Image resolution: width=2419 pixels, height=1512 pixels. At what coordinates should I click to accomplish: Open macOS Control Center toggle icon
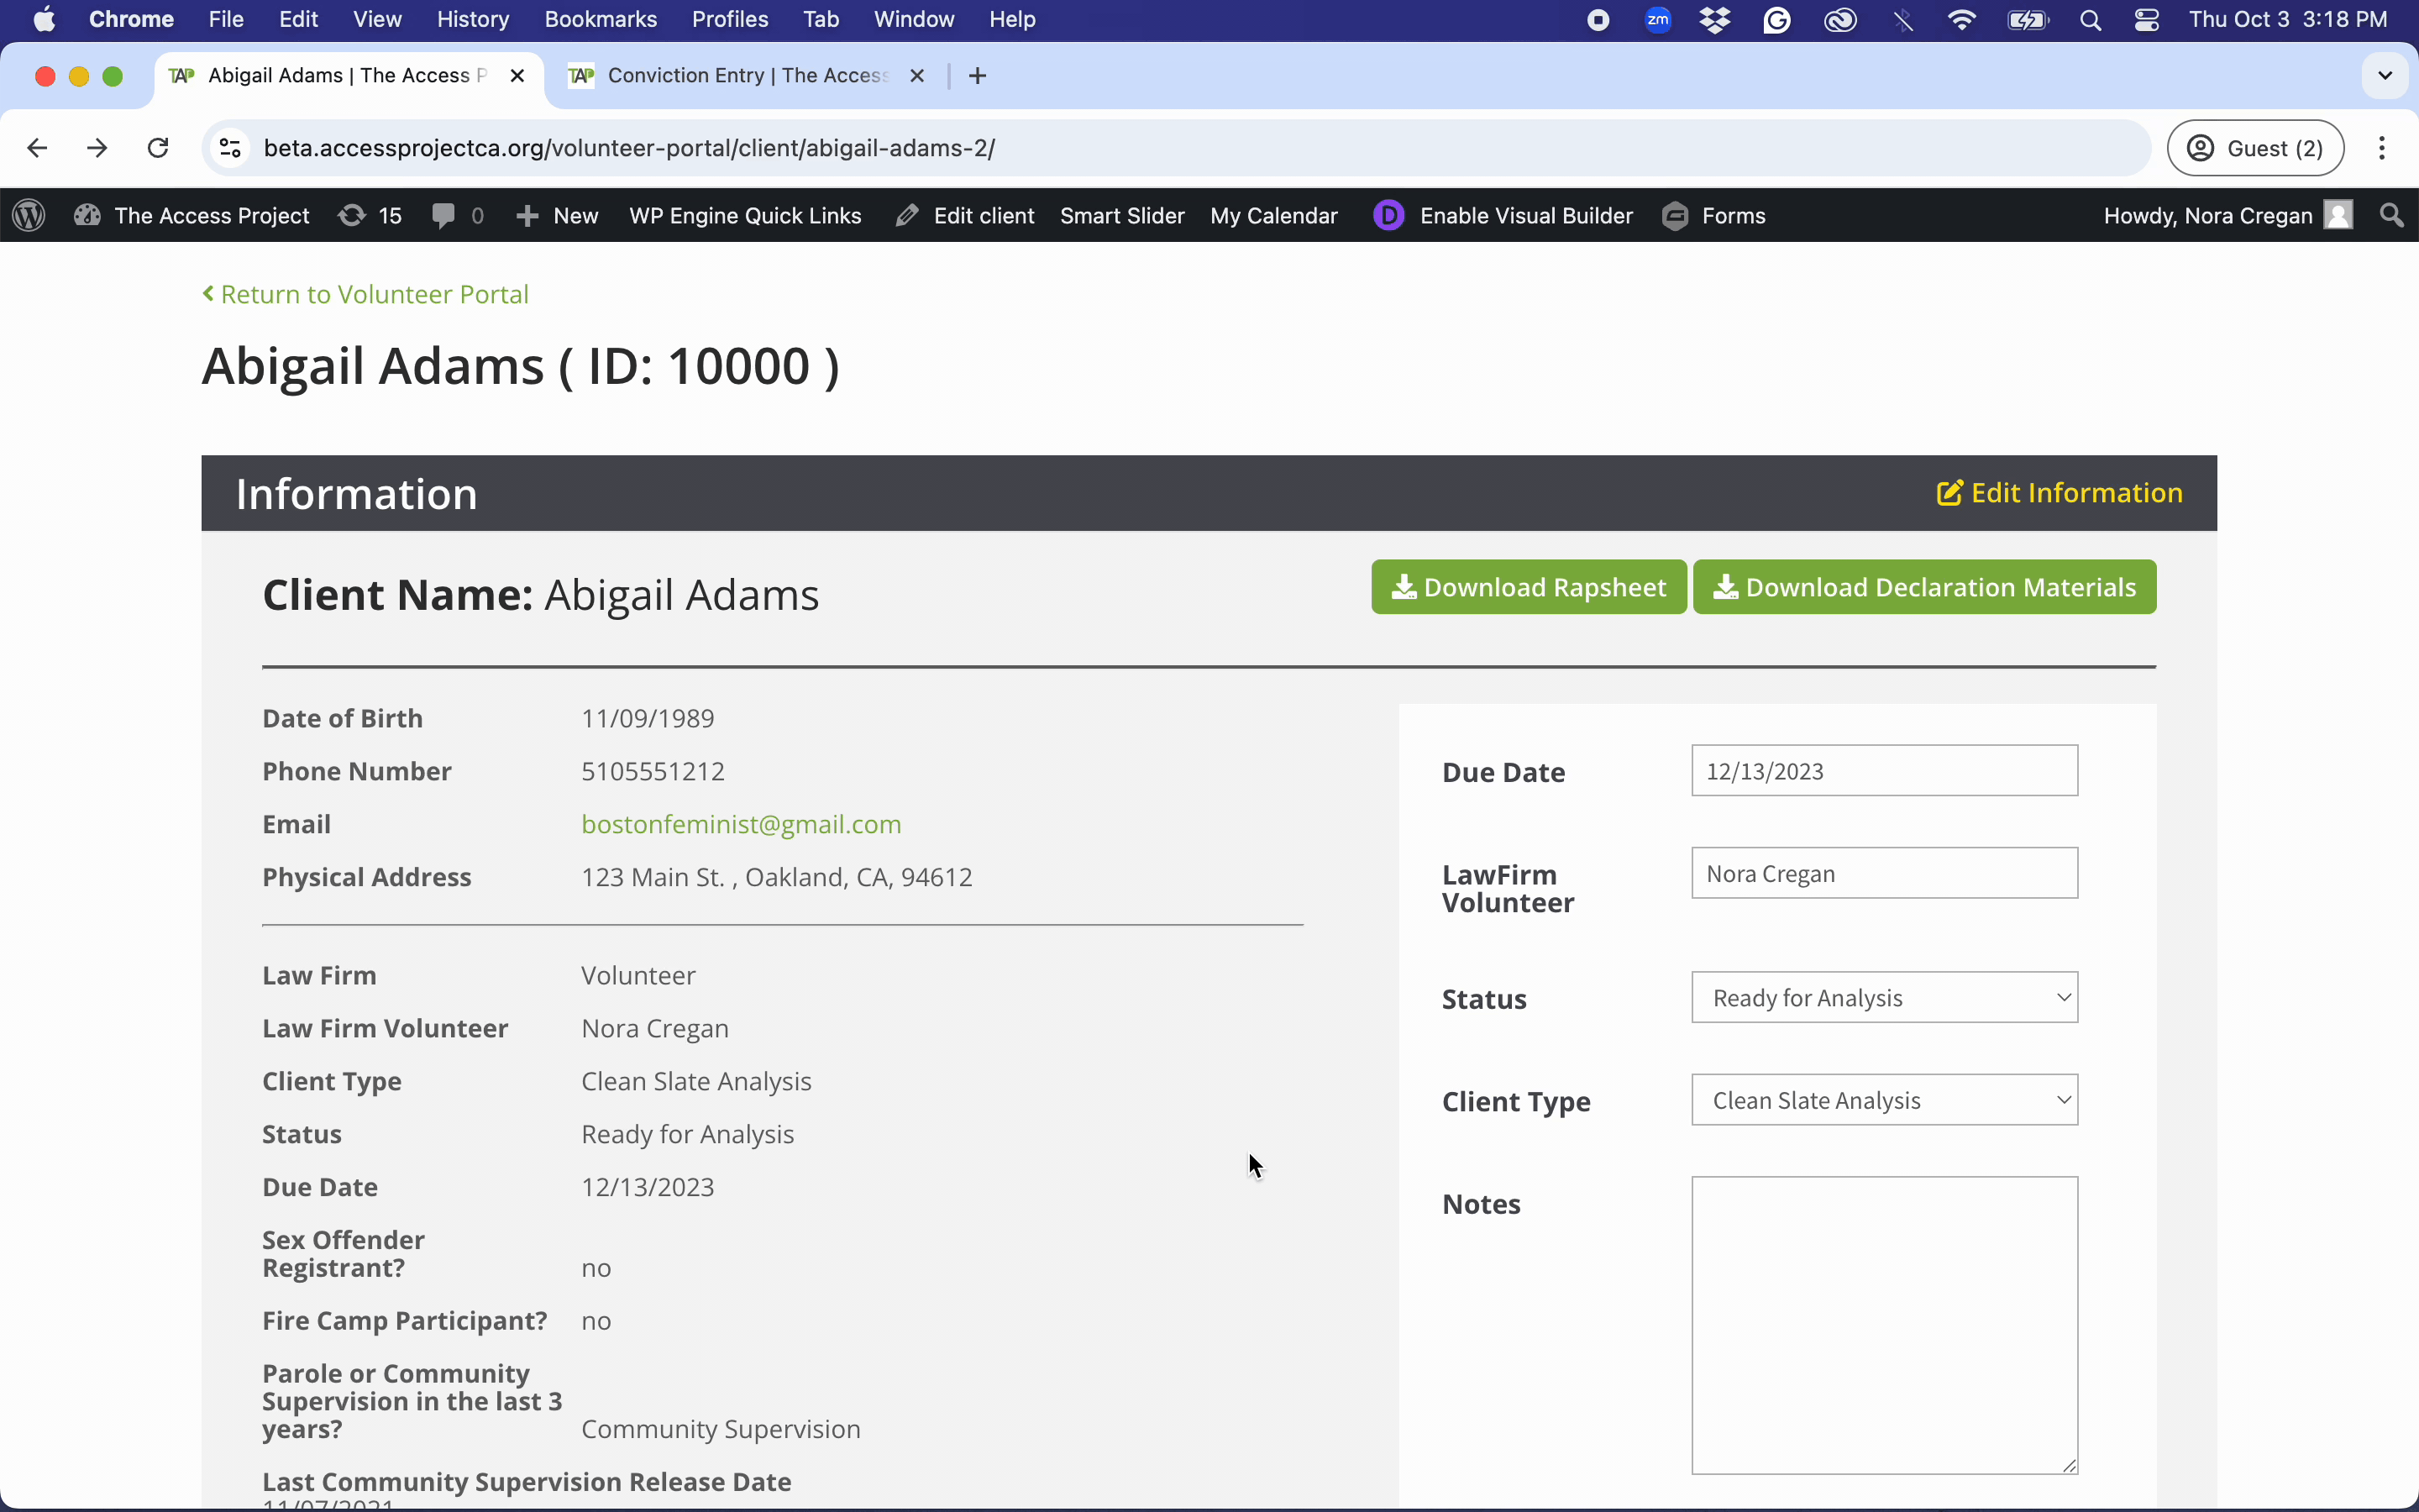click(2146, 20)
